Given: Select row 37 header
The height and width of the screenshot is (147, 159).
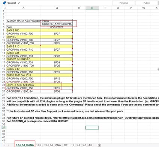Looking at the screenshot, I should [3, 127].
